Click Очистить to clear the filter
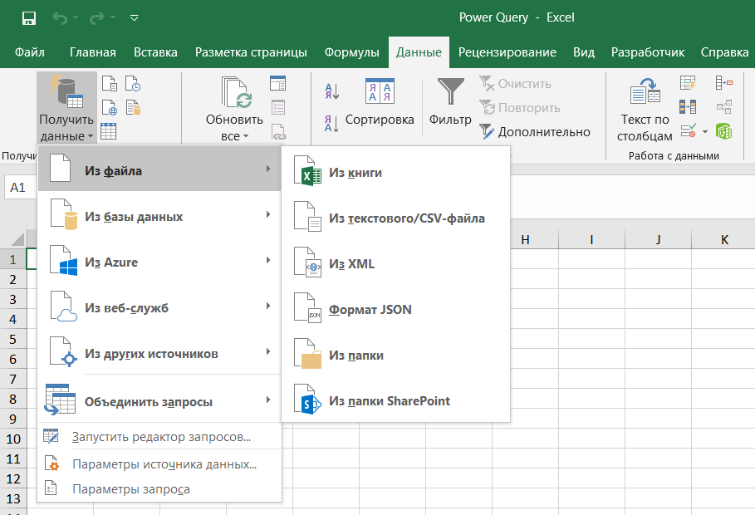This screenshot has height=515, width=755. point(515,84)
